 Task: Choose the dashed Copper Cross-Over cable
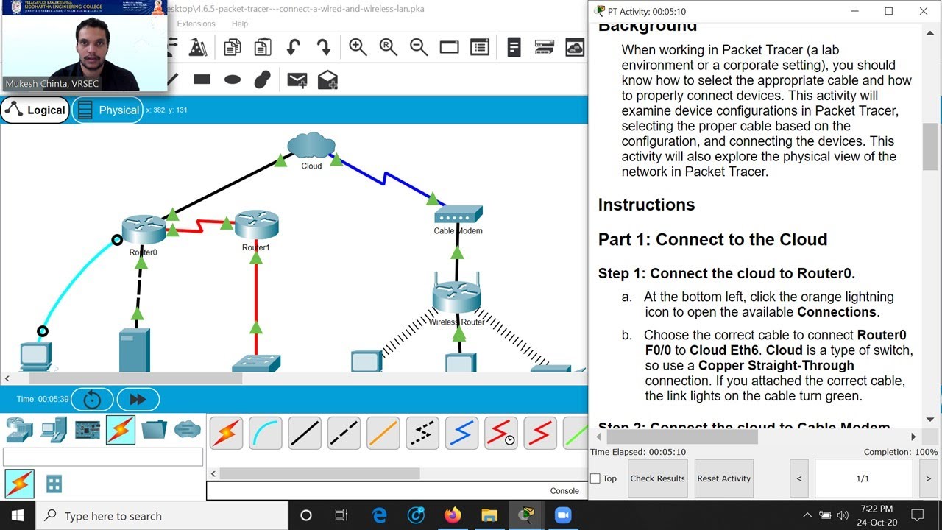tap(344, 434)
